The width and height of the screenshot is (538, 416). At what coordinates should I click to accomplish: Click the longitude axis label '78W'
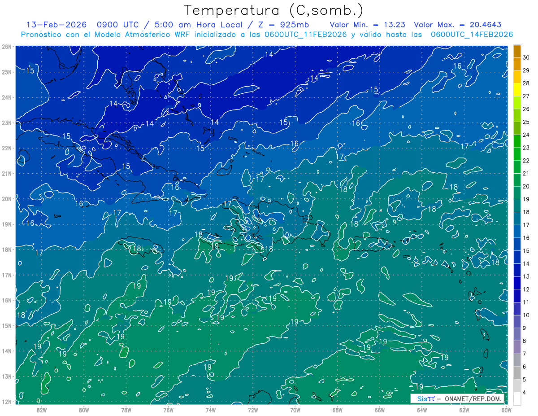pyautogui.click(x=126, y=409)
